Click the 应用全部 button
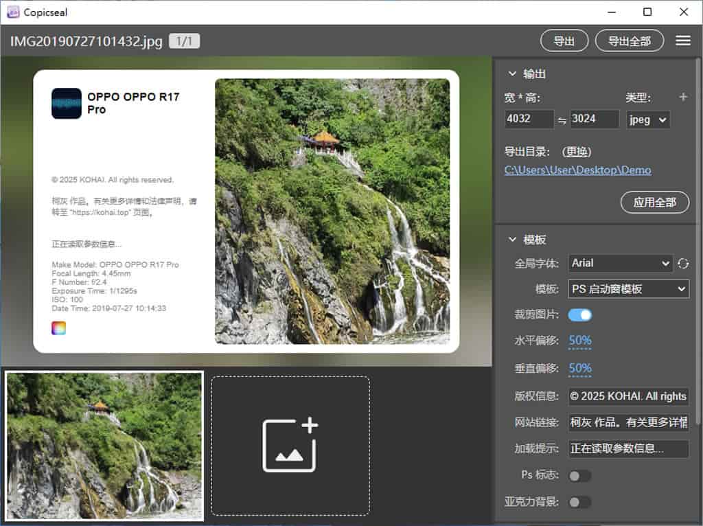This screenshot has height=526, width=703. point(654,203)
